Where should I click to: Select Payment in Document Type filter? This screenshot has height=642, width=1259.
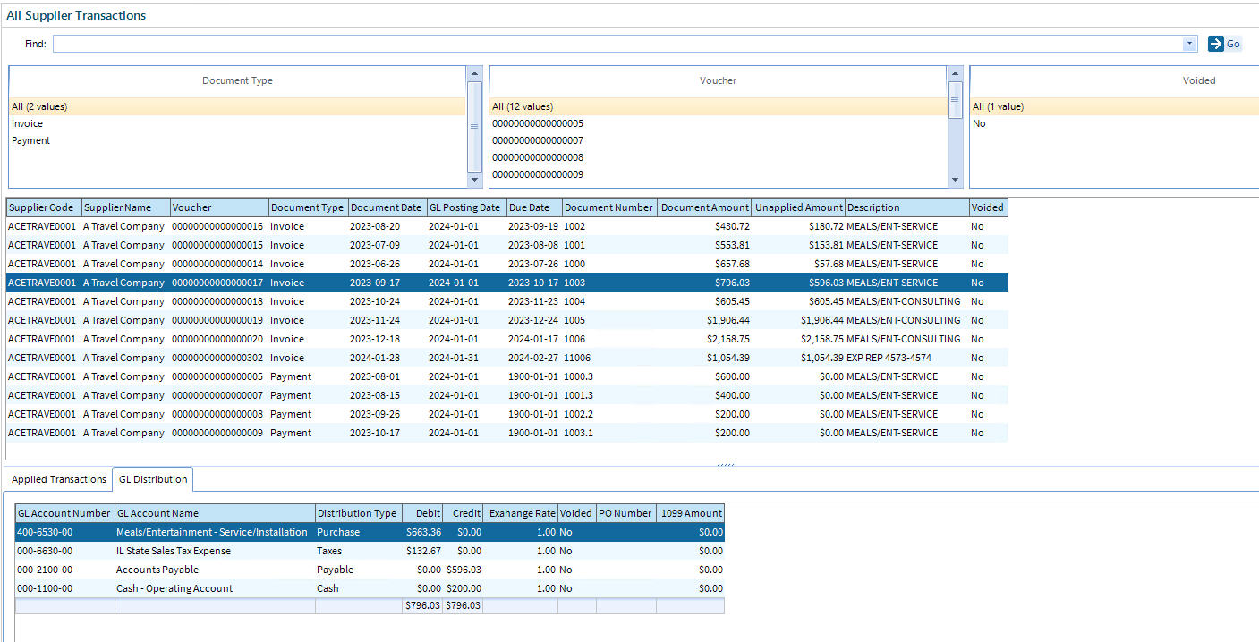[237, 140]
